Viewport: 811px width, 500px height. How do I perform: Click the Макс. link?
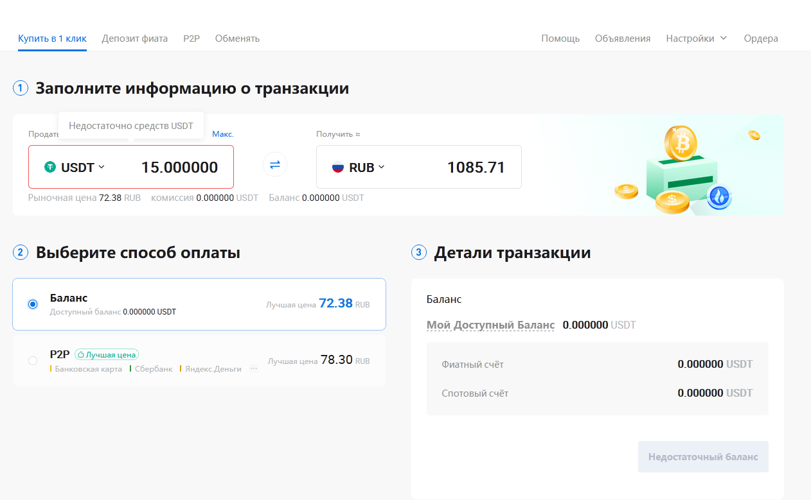pos(223,134)
